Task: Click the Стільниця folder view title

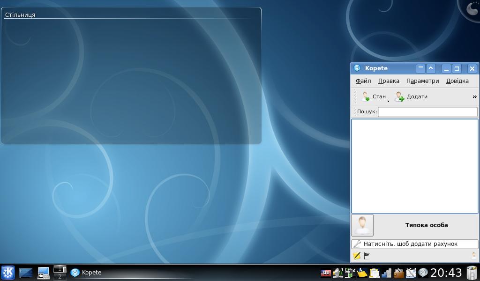Action: [x=20, y=15]
